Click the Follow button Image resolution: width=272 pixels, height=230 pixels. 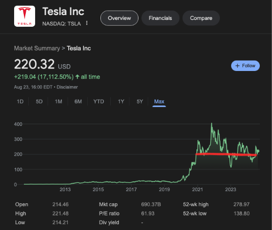(x=245, y=66)
